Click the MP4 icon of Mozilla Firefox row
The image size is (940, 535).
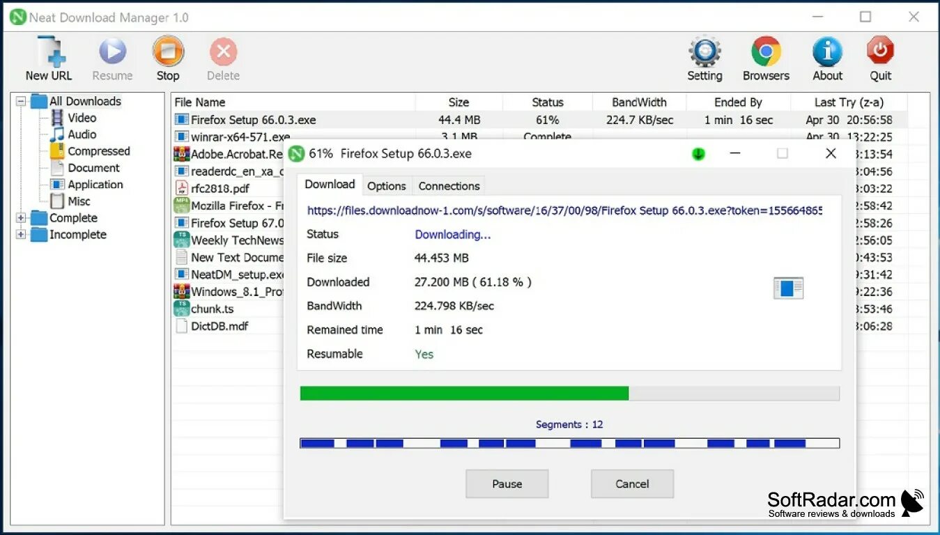pos(181,206)
